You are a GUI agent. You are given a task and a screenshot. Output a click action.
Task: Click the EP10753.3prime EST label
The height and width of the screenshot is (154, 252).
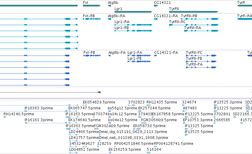pyautogui.click(x=198, y=120)
